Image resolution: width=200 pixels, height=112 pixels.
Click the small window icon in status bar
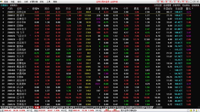tap(188, 110)
